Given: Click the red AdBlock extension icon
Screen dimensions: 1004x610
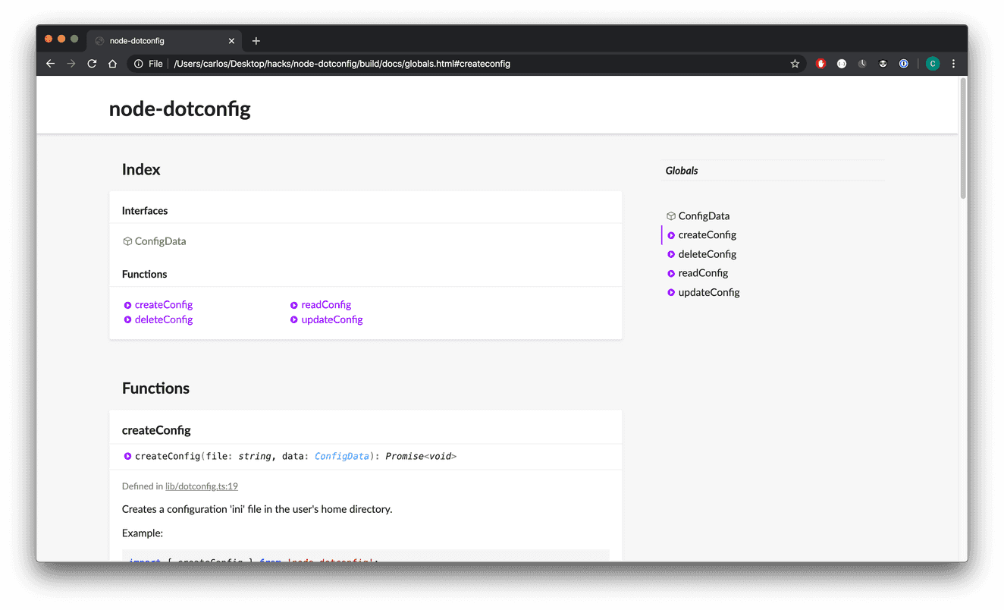Looking at the screenshot, I should 820,63.
